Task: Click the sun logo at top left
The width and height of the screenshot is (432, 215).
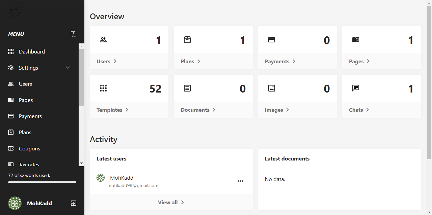Action: pos(15,13)
